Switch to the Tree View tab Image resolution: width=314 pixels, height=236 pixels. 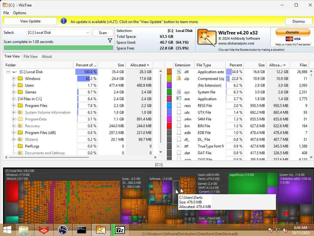coord(12,56)
